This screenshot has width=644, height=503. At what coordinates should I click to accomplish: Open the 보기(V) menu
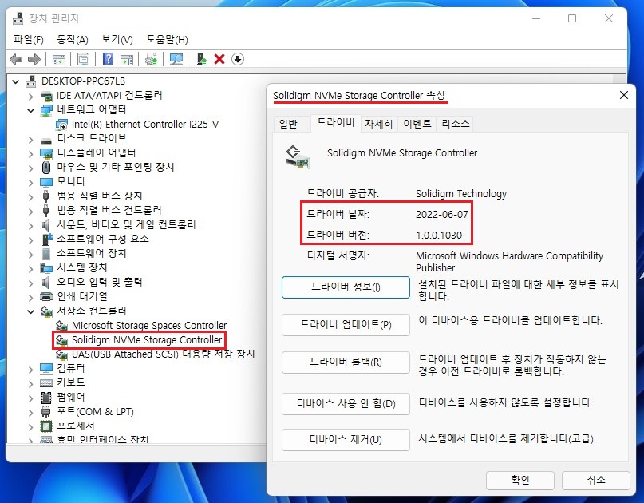pos(117,39)
